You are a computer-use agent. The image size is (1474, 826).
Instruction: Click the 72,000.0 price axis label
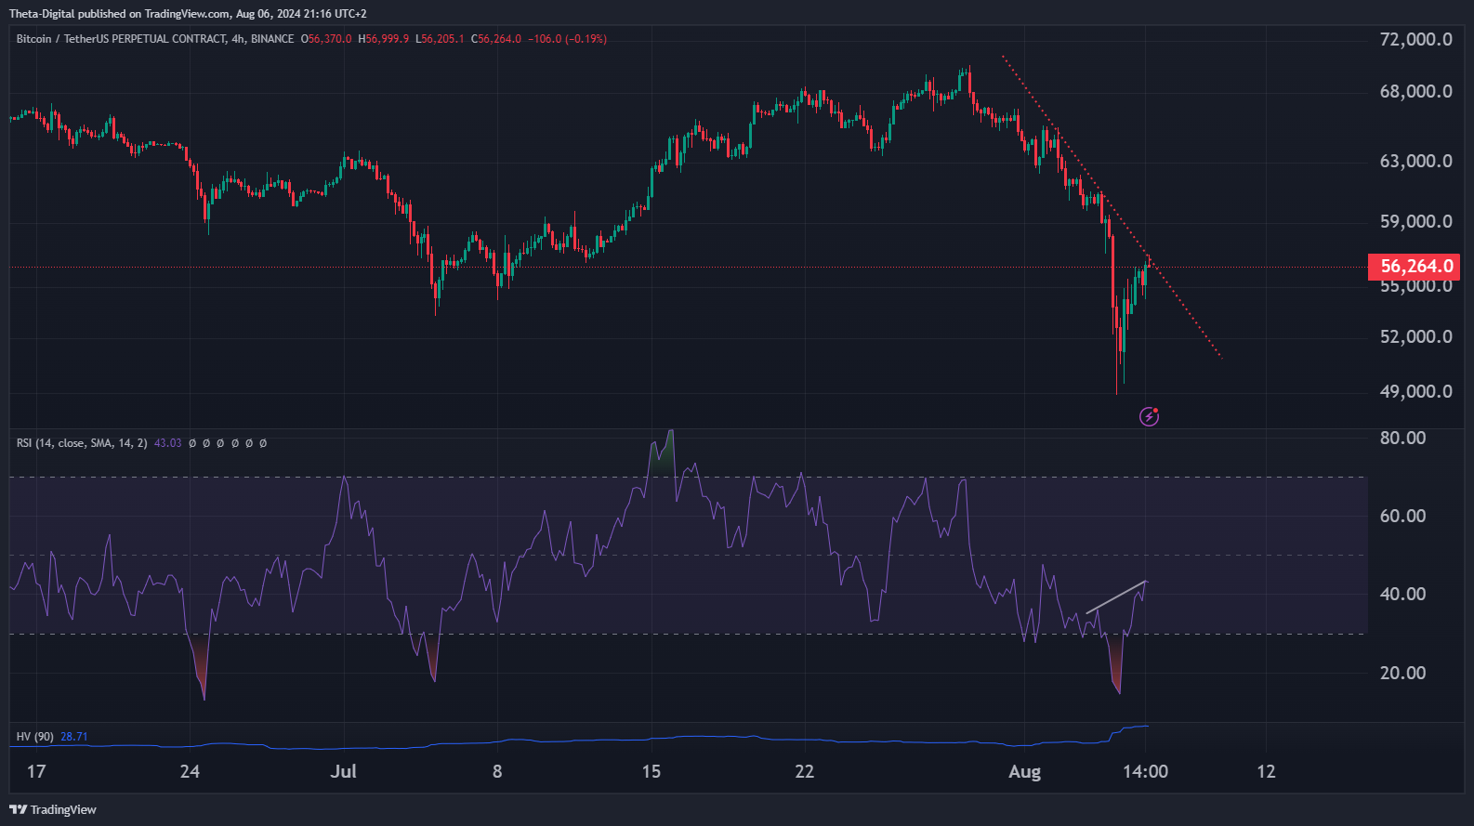(x=1415, y=39)
